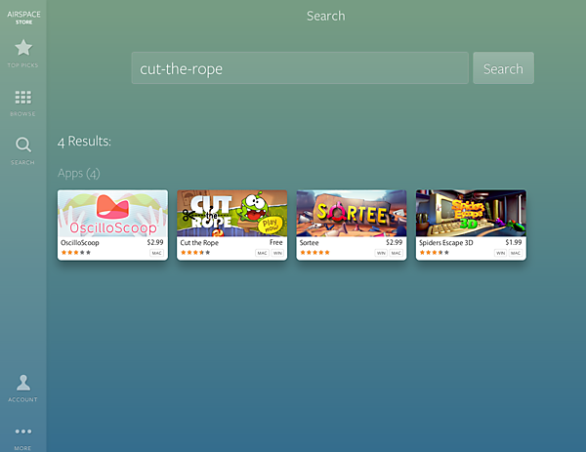Open the Cut the Rope app thumbnail
Viewport: 586px width, 452px height.
[x=232, y=213]
